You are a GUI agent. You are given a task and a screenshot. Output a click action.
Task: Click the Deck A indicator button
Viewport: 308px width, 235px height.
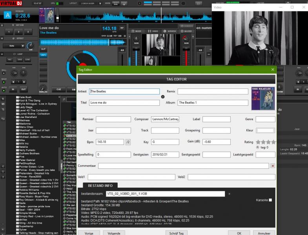[x=8, y=15]
